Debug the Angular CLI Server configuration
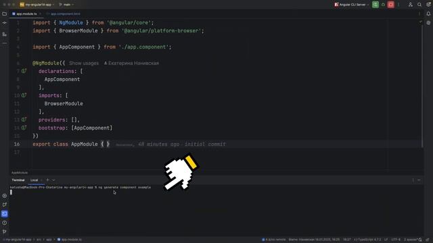The height and width of the screenshot is (243, 433). click(x=383, y=5)
